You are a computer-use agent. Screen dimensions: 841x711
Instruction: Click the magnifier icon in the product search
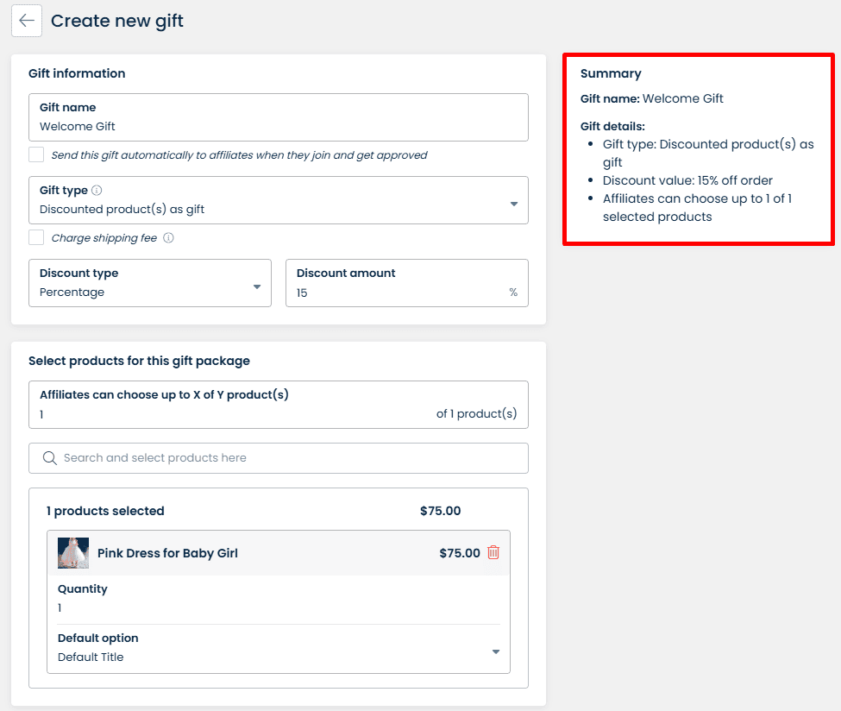(x=49, y=458)
